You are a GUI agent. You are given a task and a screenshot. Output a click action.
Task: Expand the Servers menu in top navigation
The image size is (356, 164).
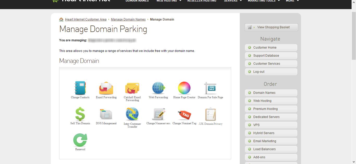click(233, 1)
